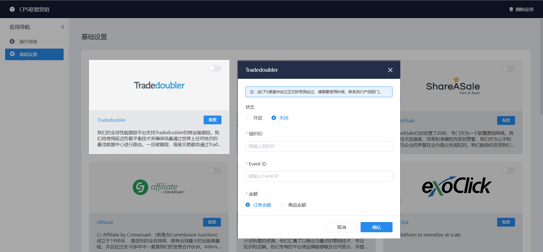Screen dimensions: 543x252
Task: Click the CPS联盟营销 cube logo icon
Action: tap(12, 9)
